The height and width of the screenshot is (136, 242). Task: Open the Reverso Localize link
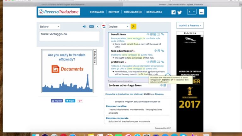[116, 106]
